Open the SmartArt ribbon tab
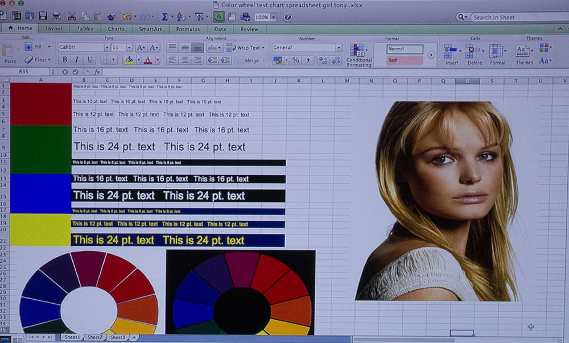 tap(150, 29)
